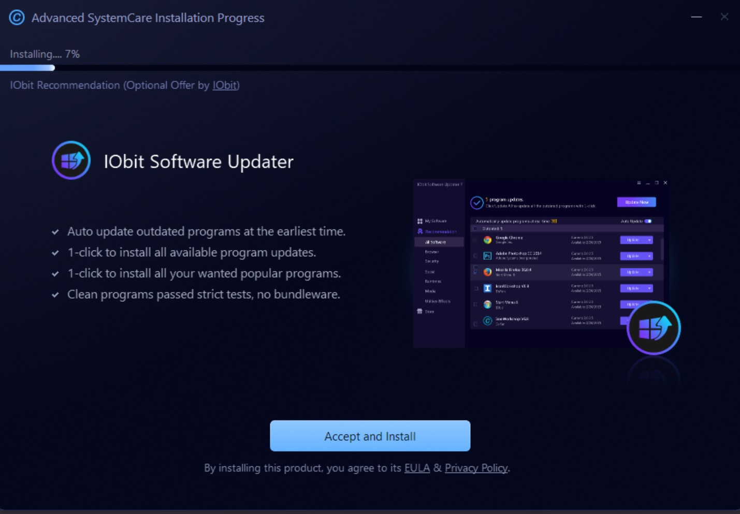
Task: Open the Privacy Policy link
Action: pyautogui.click(x=476, y=468)
